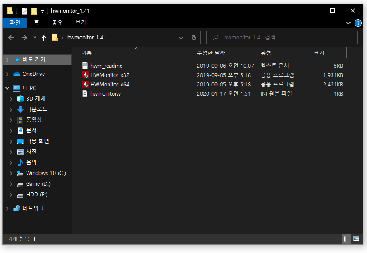Go up one folder level

(44, 38)
